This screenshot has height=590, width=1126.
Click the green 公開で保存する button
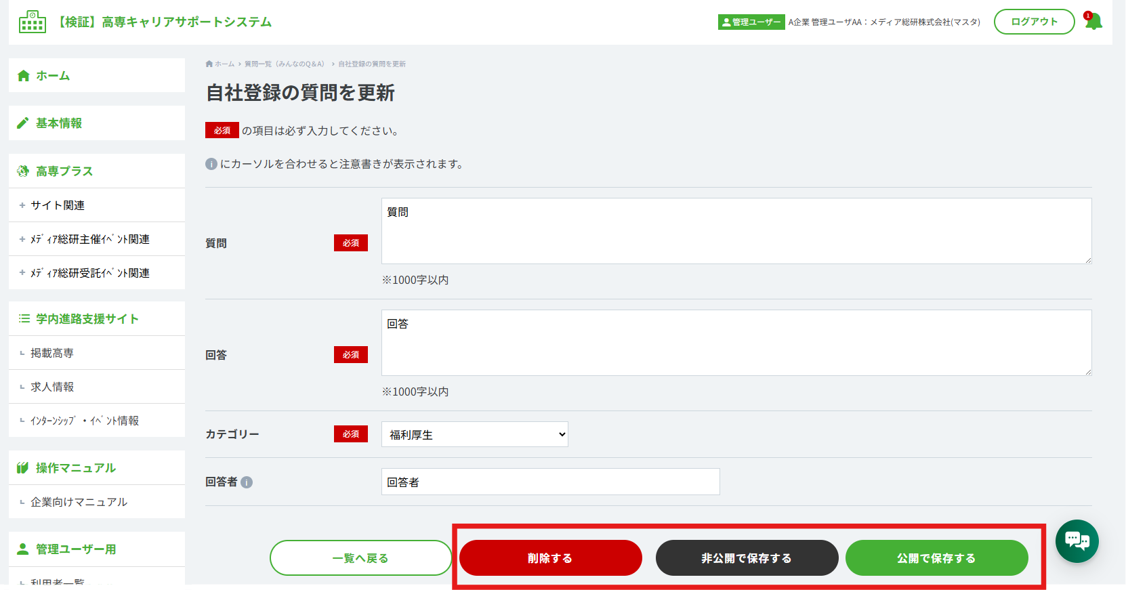937,558
